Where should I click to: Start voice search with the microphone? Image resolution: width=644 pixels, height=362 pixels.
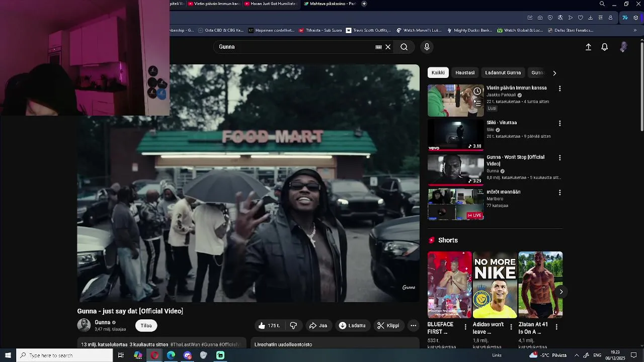(x=427, y=47)
